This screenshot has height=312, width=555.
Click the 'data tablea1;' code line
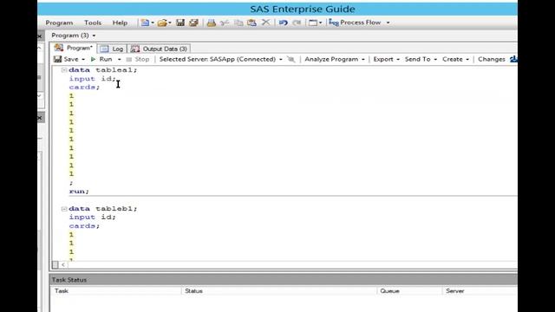(102, 69)
